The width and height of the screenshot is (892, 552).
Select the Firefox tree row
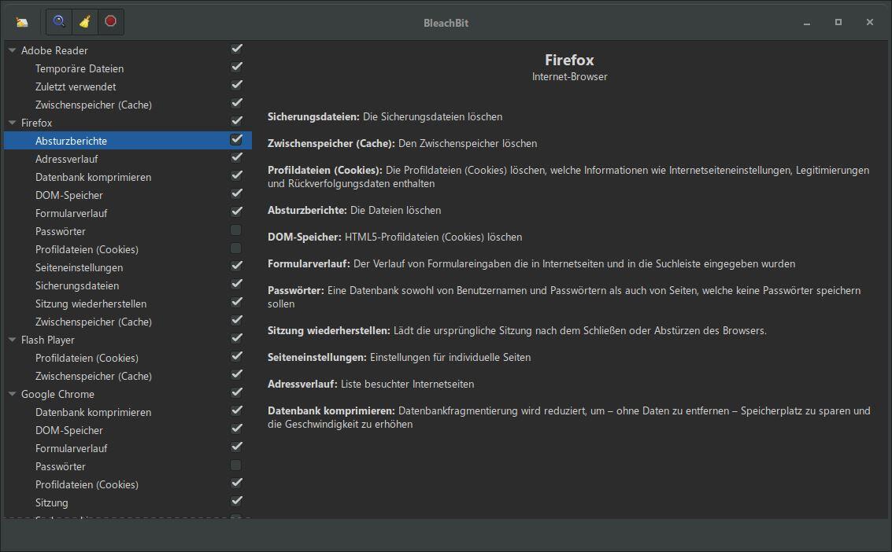[x=128, y=123]
